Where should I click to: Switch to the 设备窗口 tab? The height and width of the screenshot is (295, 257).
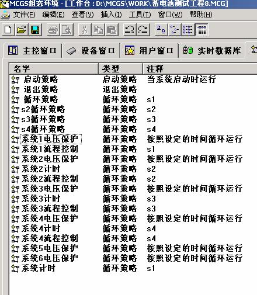(x=91, y=51)
